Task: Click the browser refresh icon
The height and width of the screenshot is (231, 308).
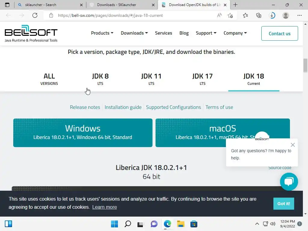Action: click(35, 15)
